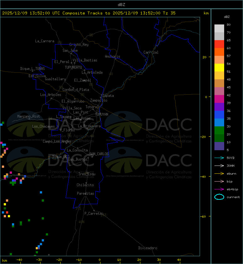243x264 pixels.
Task: Click the Pareditas map label
Action: 85,194
